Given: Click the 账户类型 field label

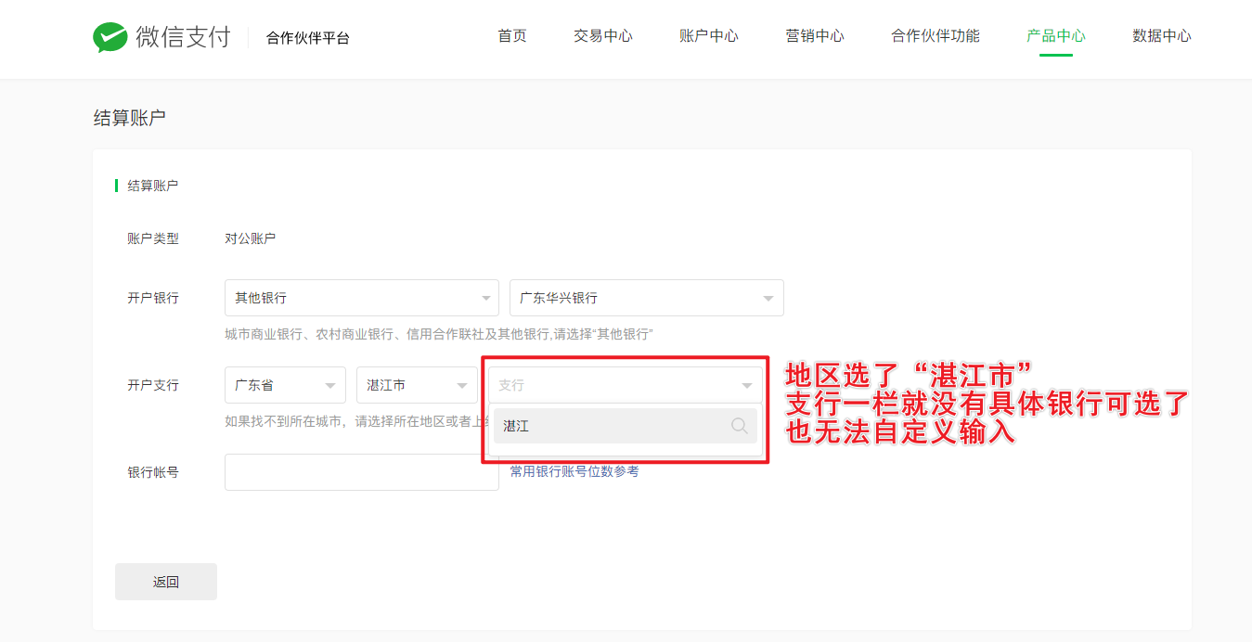Looking at the screenshot, I should click(153, 238).
